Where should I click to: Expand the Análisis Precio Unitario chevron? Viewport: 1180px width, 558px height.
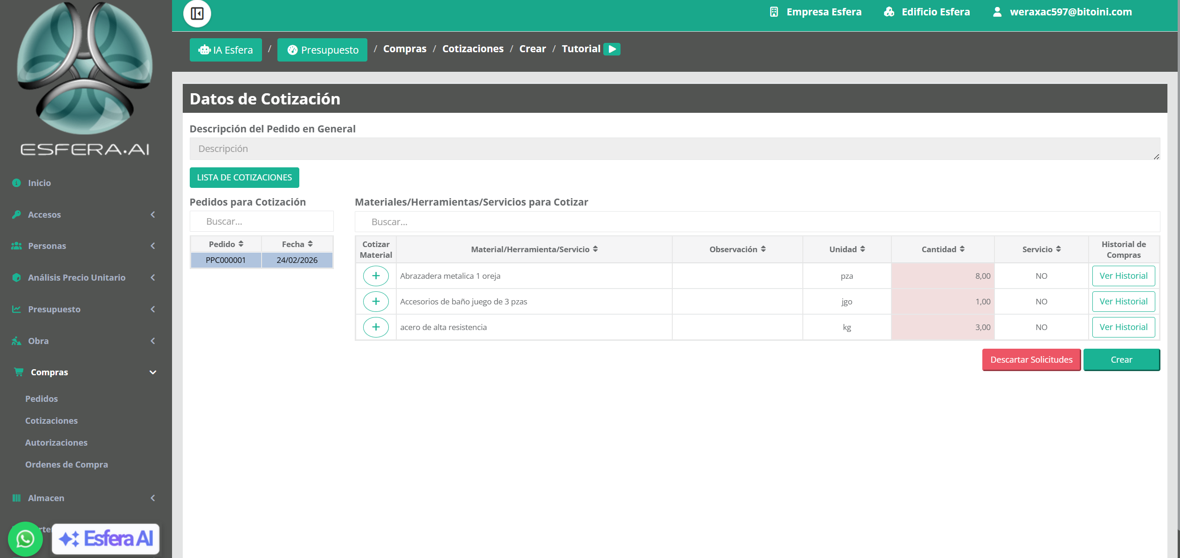pyautogui.click(x=152, y=277)
